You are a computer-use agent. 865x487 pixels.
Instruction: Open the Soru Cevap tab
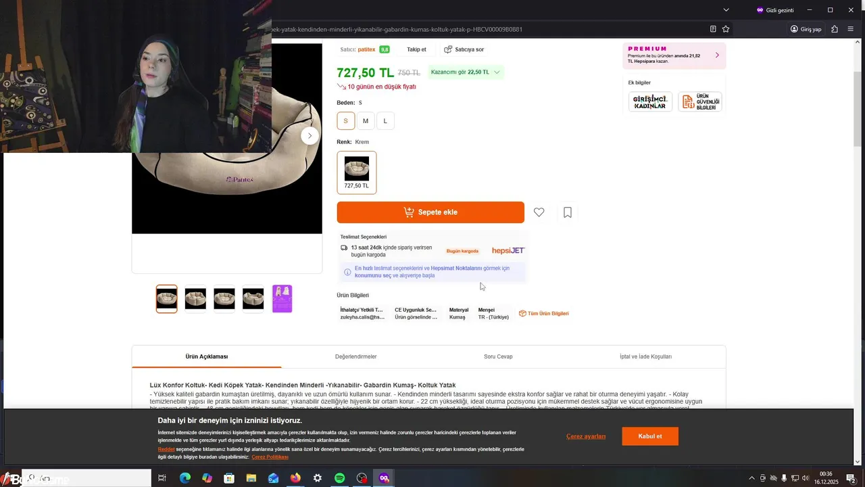(498, 356)
